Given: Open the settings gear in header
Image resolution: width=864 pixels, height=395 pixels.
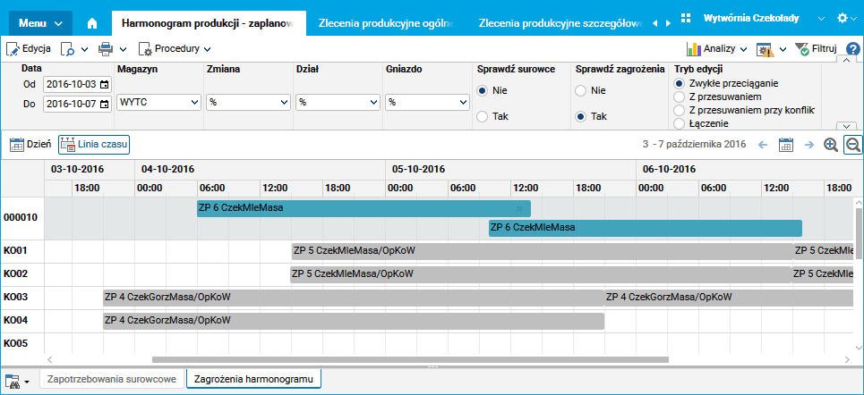Looking at the screenshot, I should 842,18.
